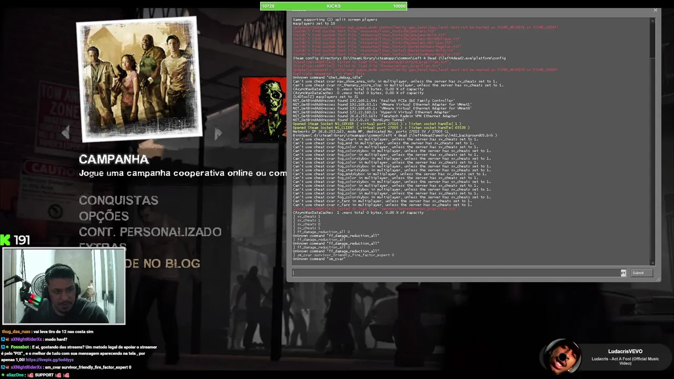Click the Fossabot chat message
The height and width of the screenshot is (379, 674).
[79, 353]
